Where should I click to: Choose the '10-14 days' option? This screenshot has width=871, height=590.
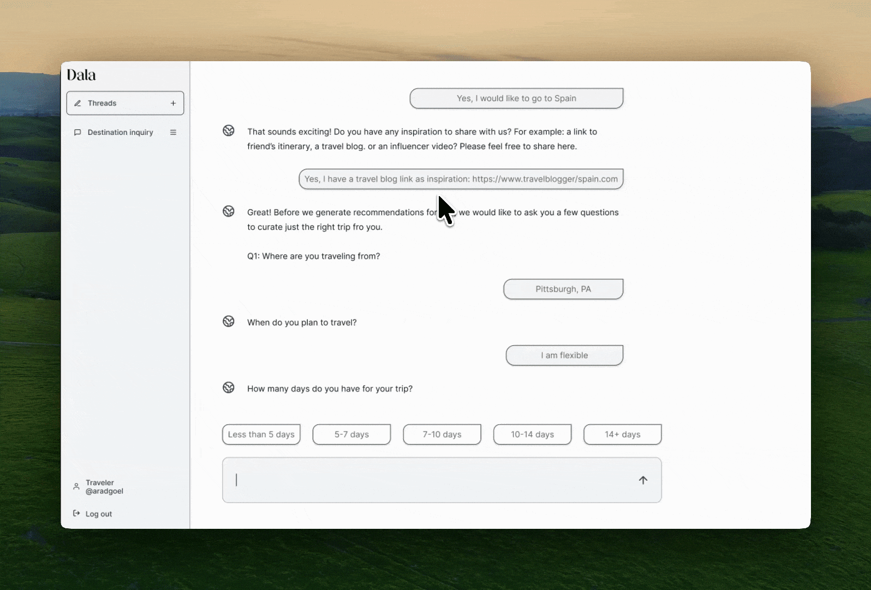532,434
